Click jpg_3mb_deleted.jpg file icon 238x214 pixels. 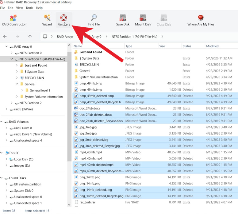tap(76, 140)
